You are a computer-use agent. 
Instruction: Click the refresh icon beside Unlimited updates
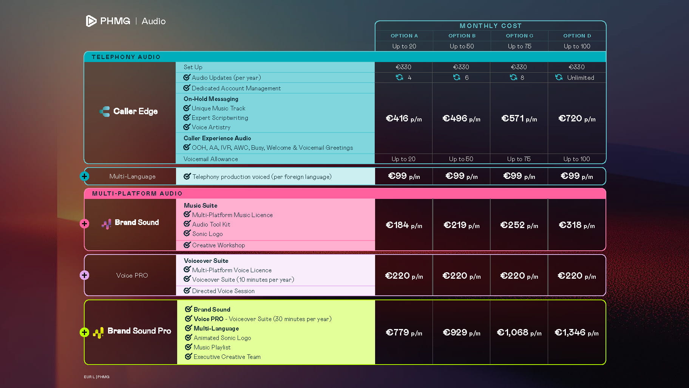point(559,78)
